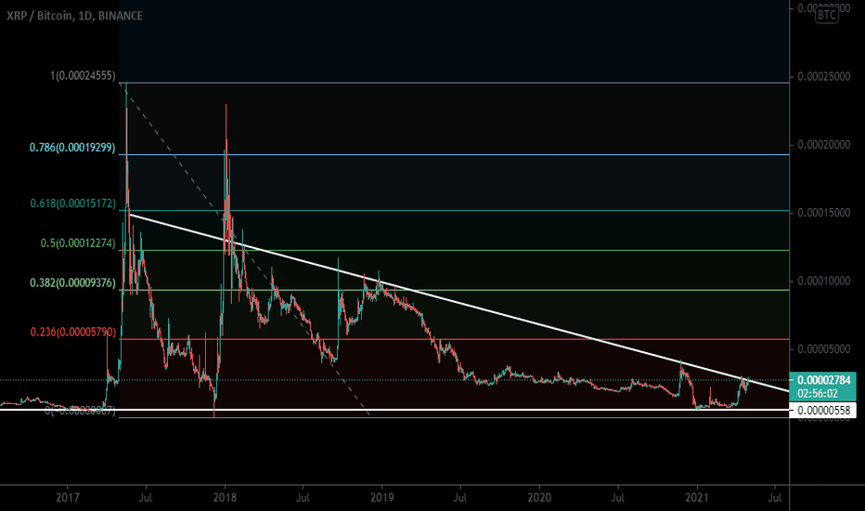Screen dimensions: 865x511
Task: Click the 1(0.00024555) Fibonacci label
Action: coord(83,75)
